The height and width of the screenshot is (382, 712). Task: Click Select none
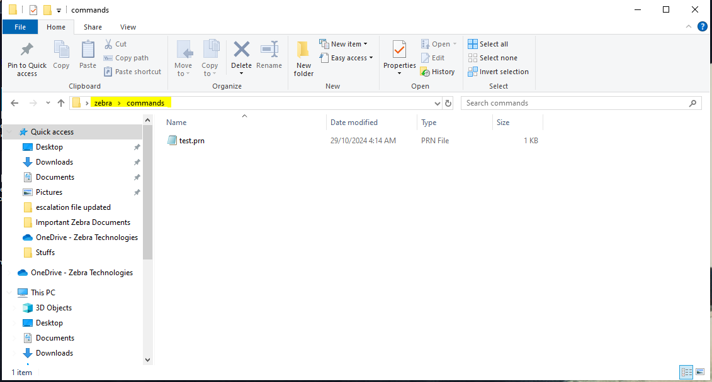[493, 58]
